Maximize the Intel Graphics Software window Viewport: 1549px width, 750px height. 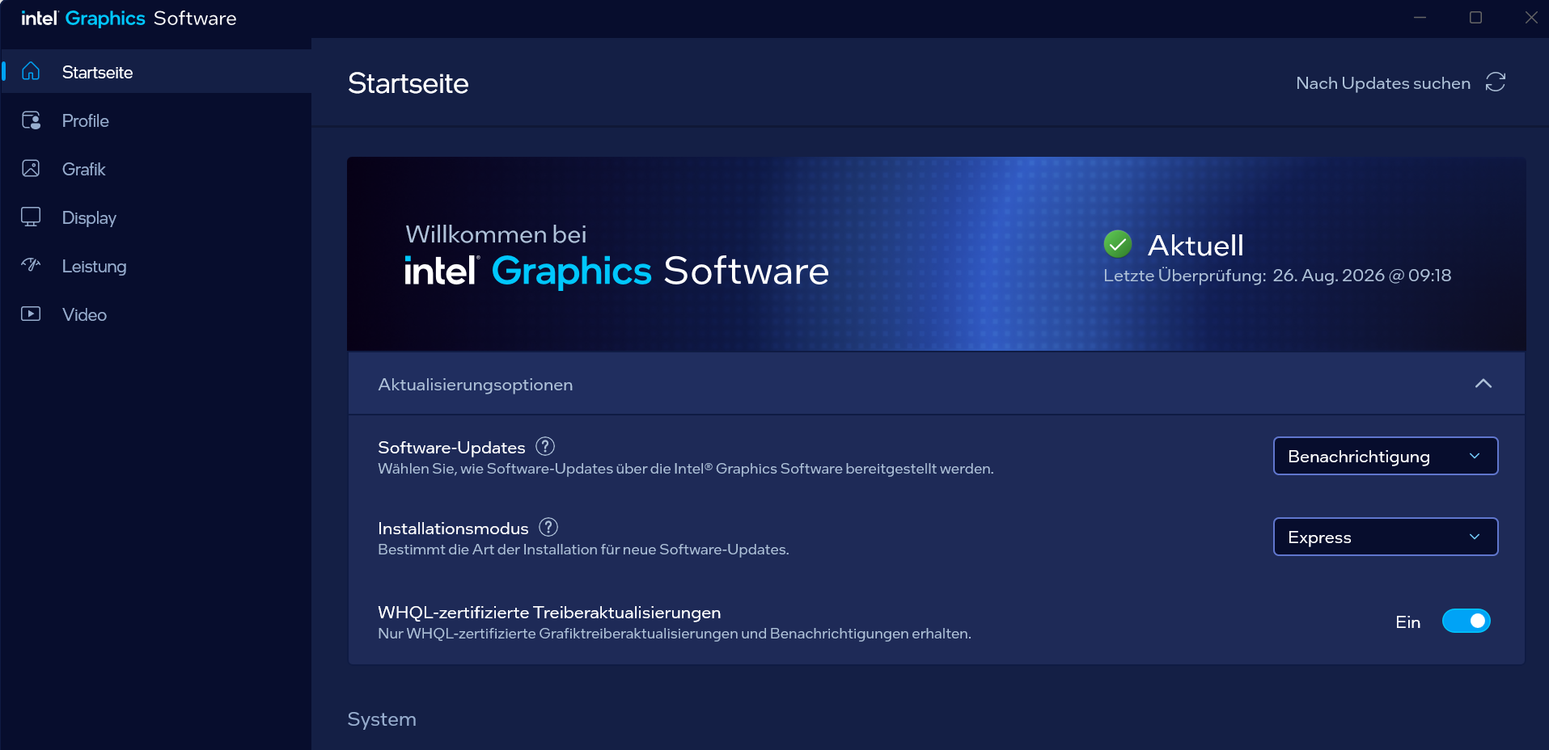[x=1475, y=18]
